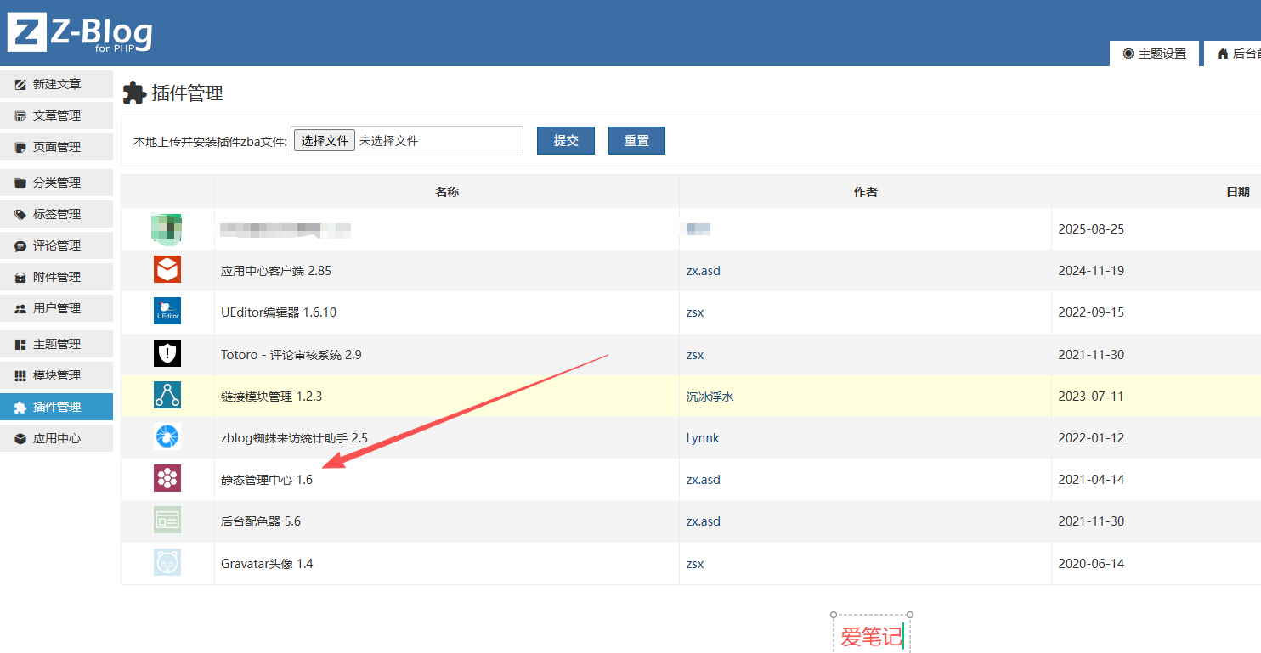Click author link zsx for Totoro row

695,355
